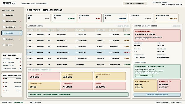The image size is (185, 104).
Task: Click the WATCH risk label
Action: (127, 41)
